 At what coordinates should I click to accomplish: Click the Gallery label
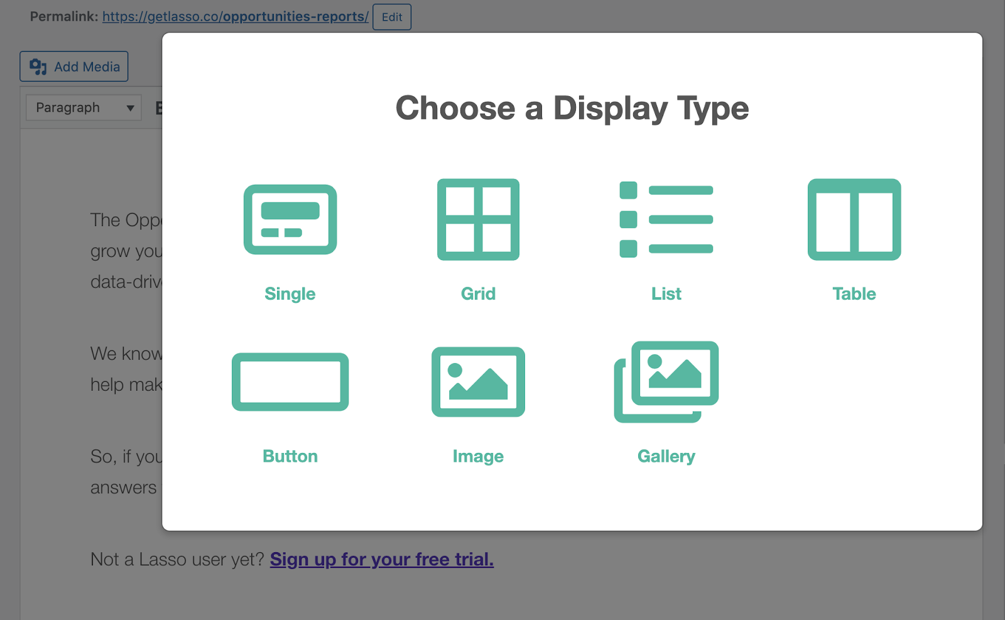click(x=666, y=457)
